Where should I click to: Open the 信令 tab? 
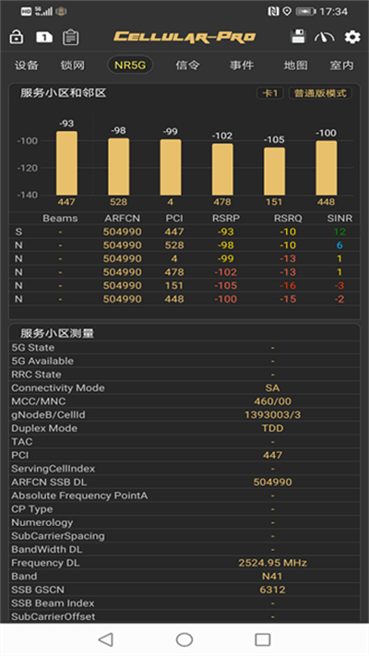point(187,66)
